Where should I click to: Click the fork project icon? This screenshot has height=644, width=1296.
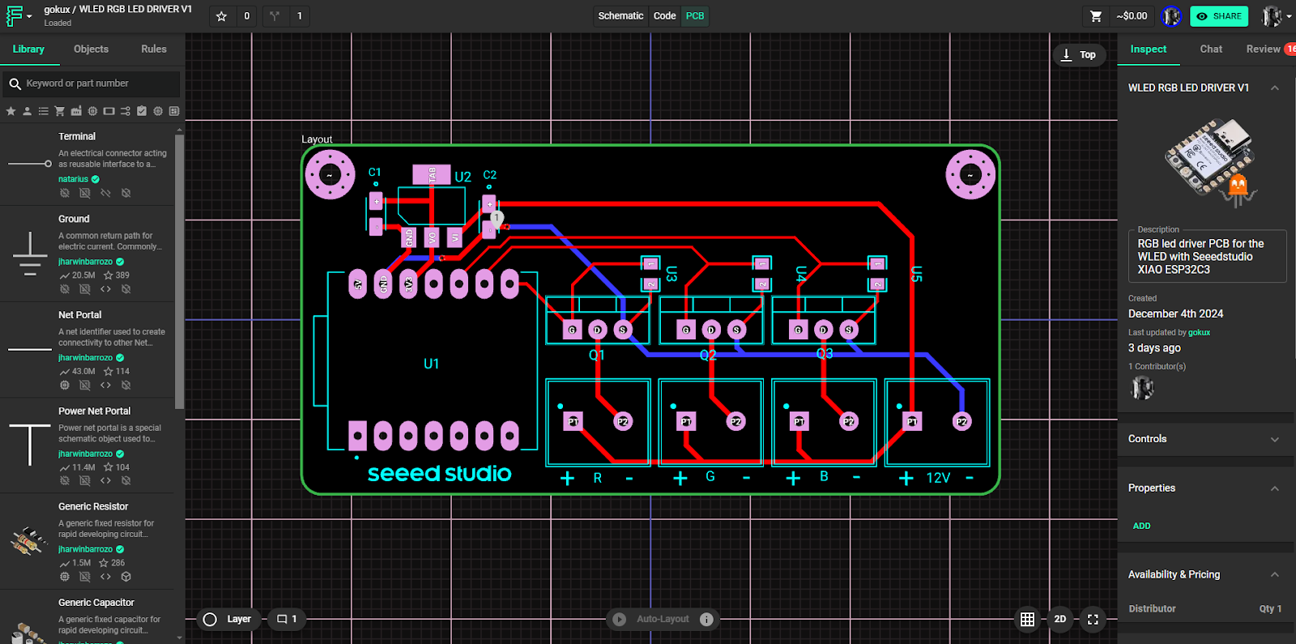275,16
